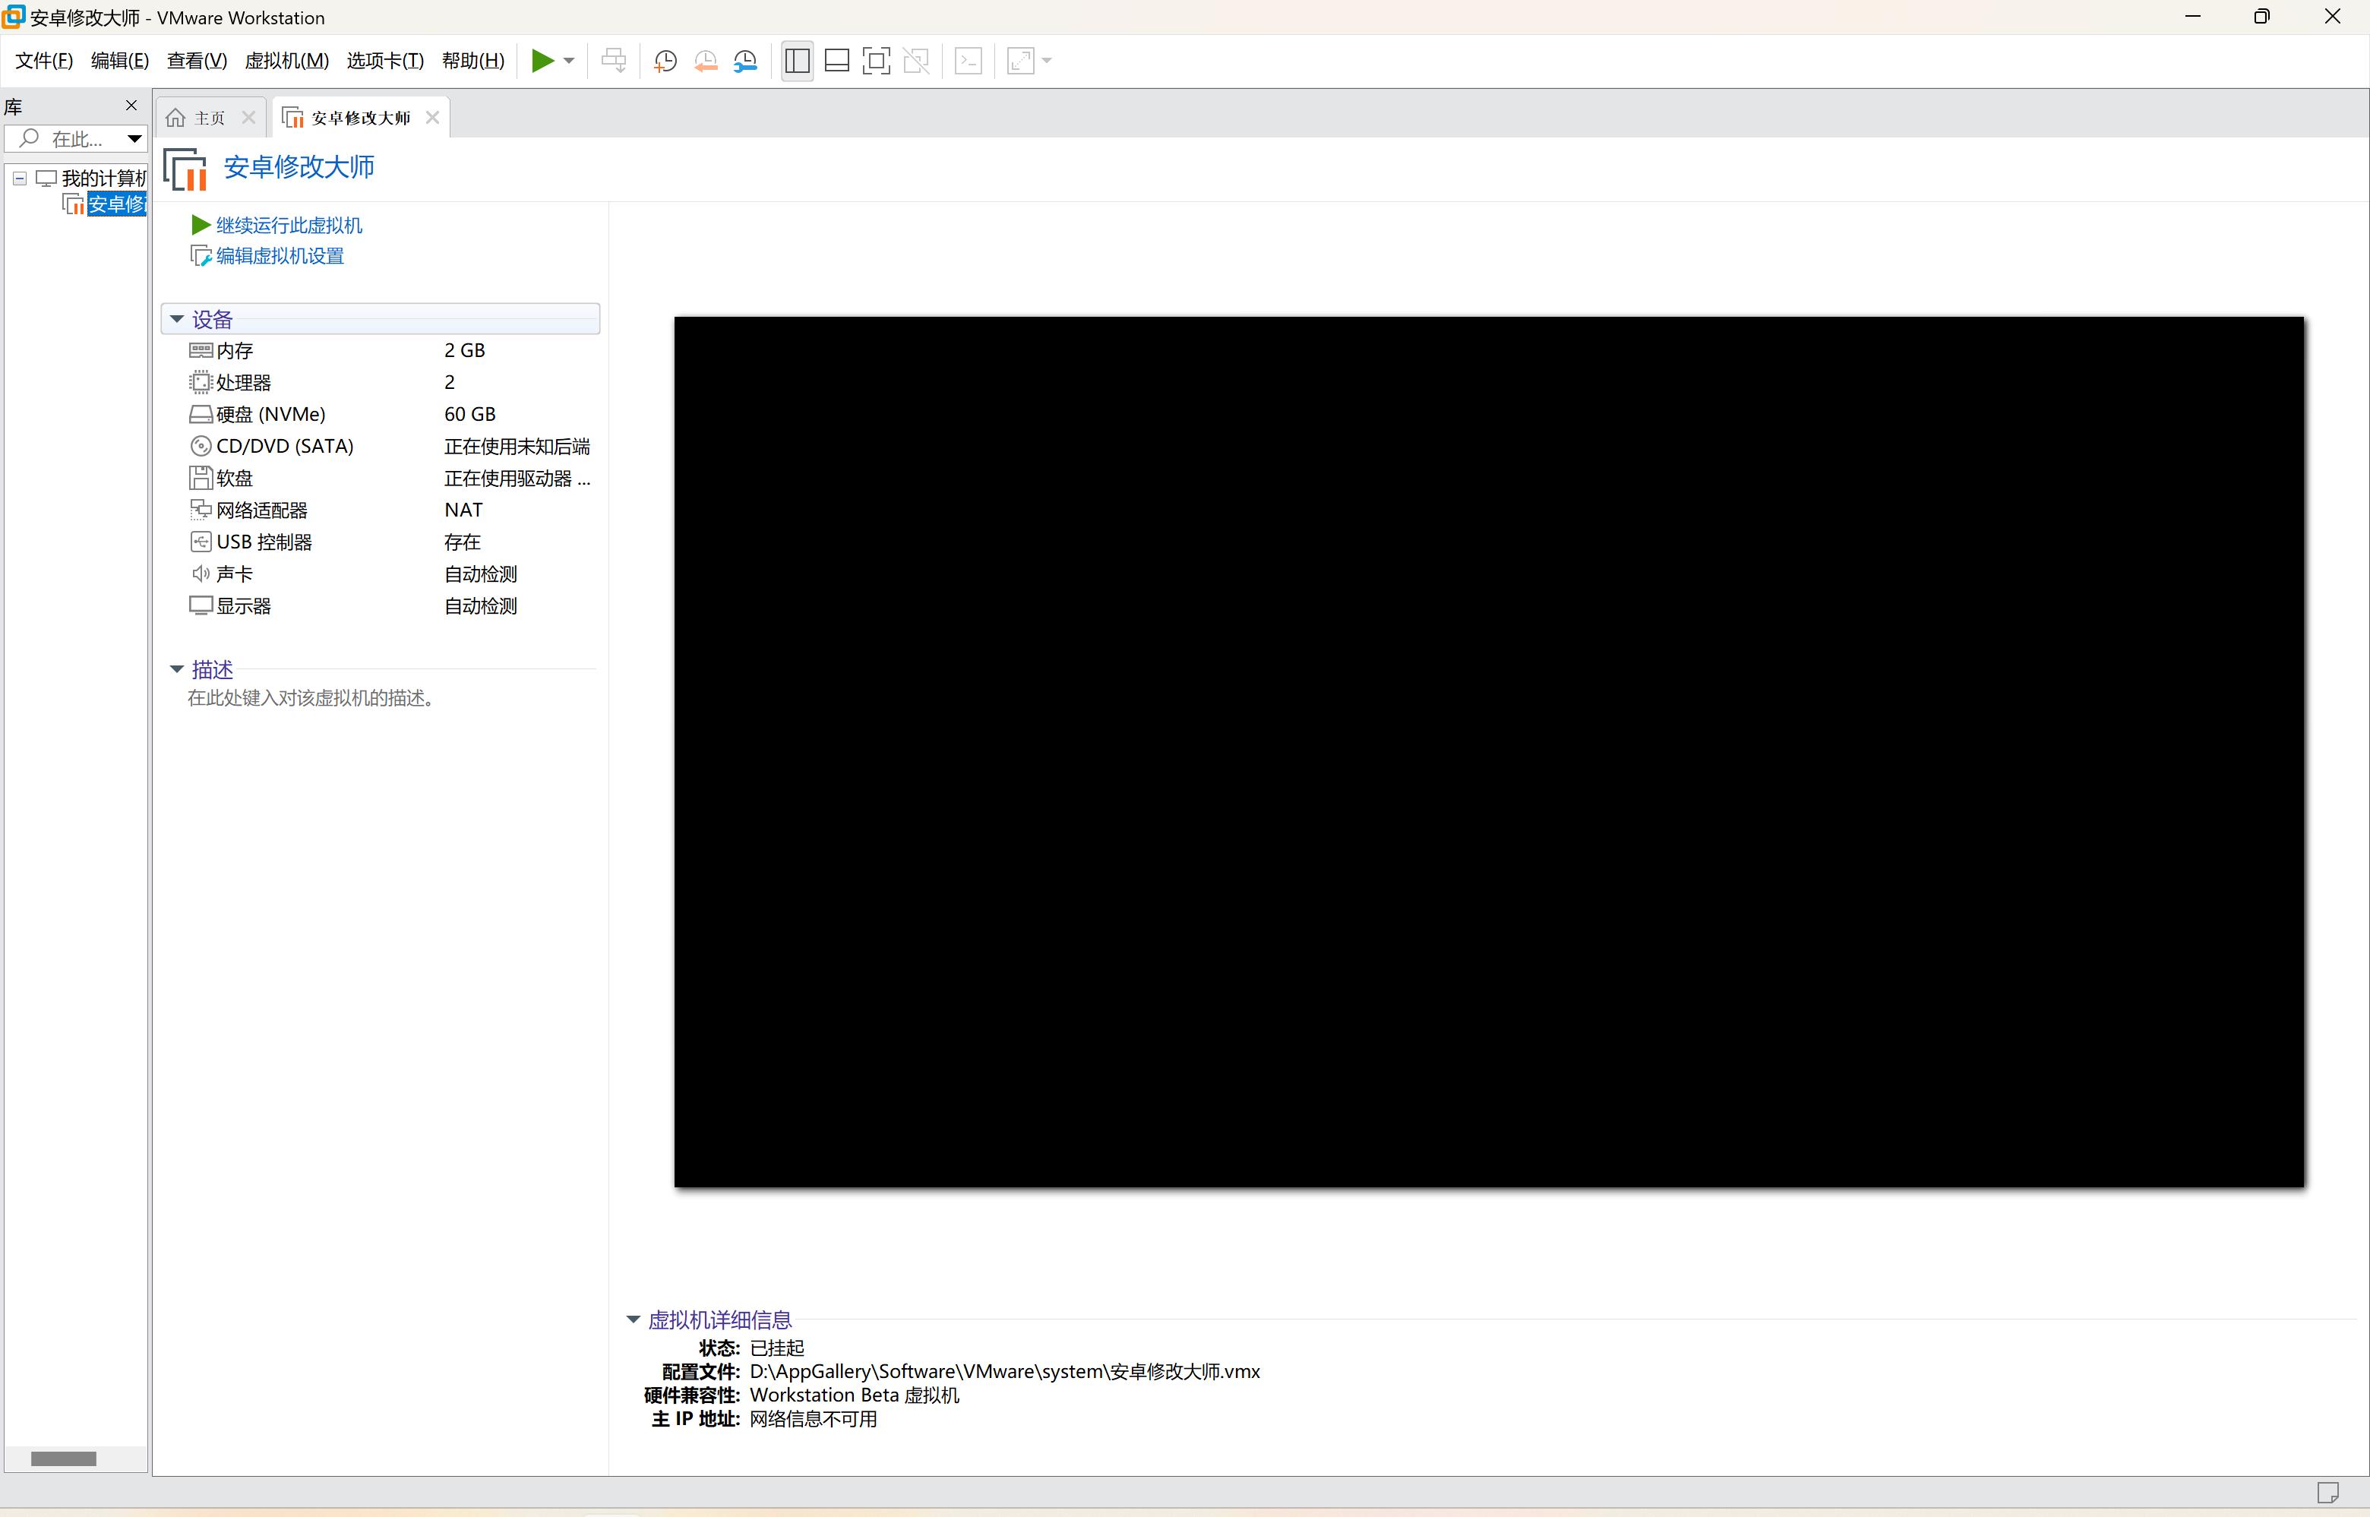Open the stretch display dropdown arrow
This screenshot has width=2370, height=1517.
pyautogui.click(x=1047, y=61)
